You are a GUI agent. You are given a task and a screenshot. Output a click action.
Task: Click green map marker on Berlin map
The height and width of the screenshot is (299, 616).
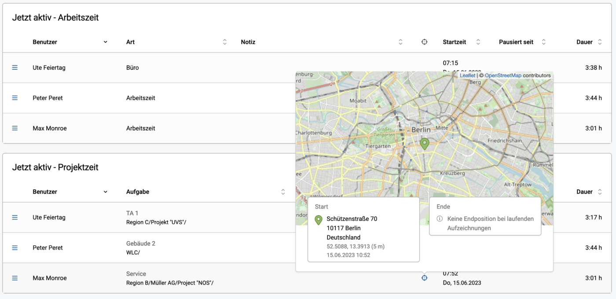point(424,144)
